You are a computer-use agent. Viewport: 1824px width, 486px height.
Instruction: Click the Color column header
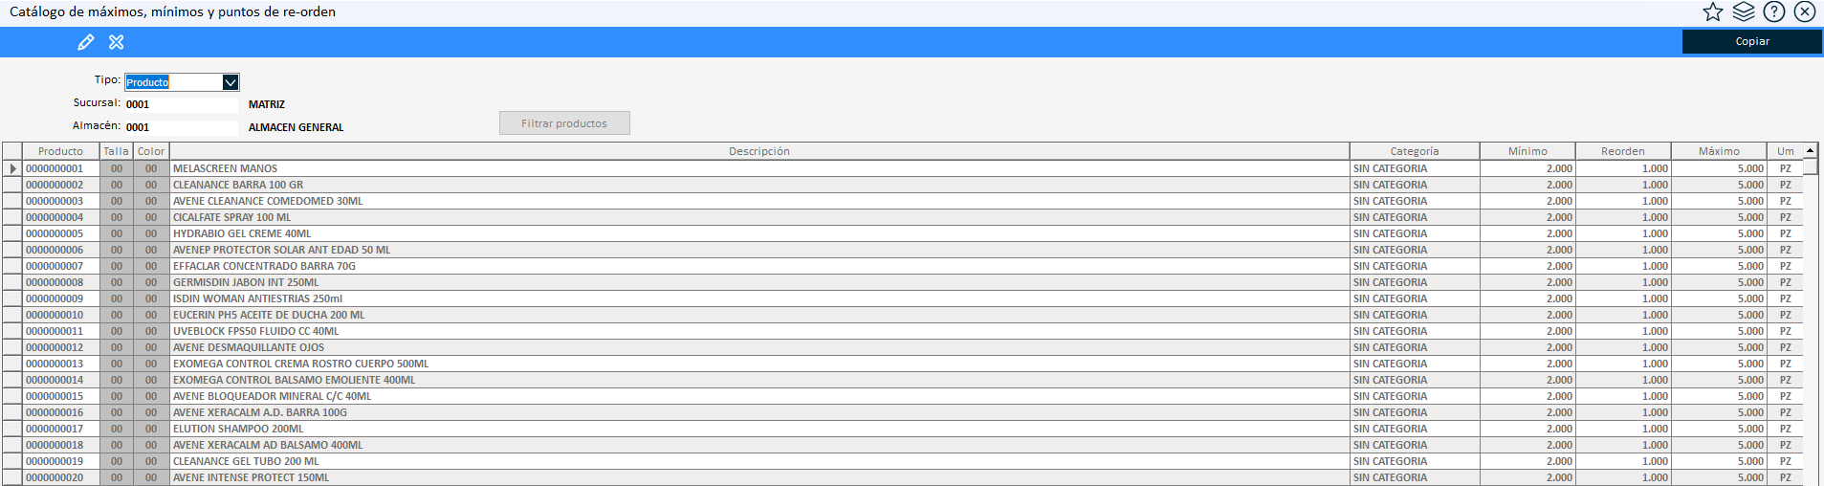coord(151,151)
